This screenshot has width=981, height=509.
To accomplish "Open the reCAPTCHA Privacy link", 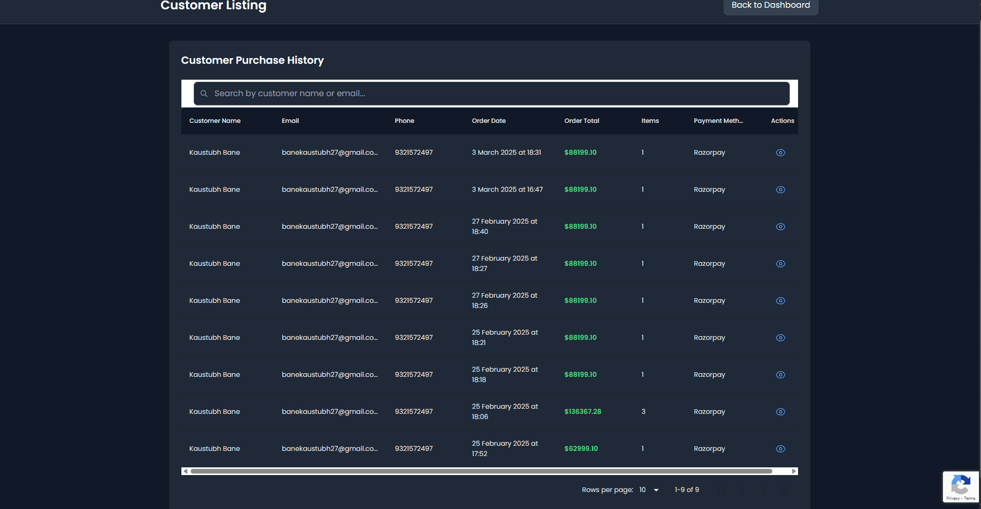I will [953, 498].
